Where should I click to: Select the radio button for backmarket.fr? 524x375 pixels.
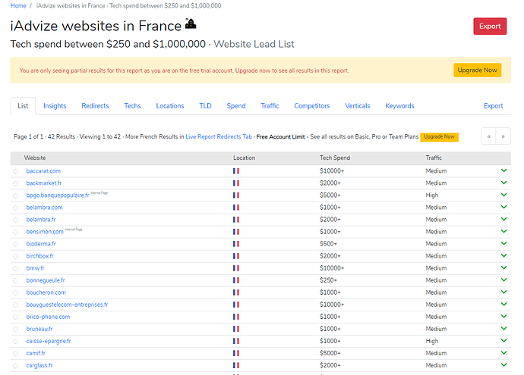coord(16,183)
